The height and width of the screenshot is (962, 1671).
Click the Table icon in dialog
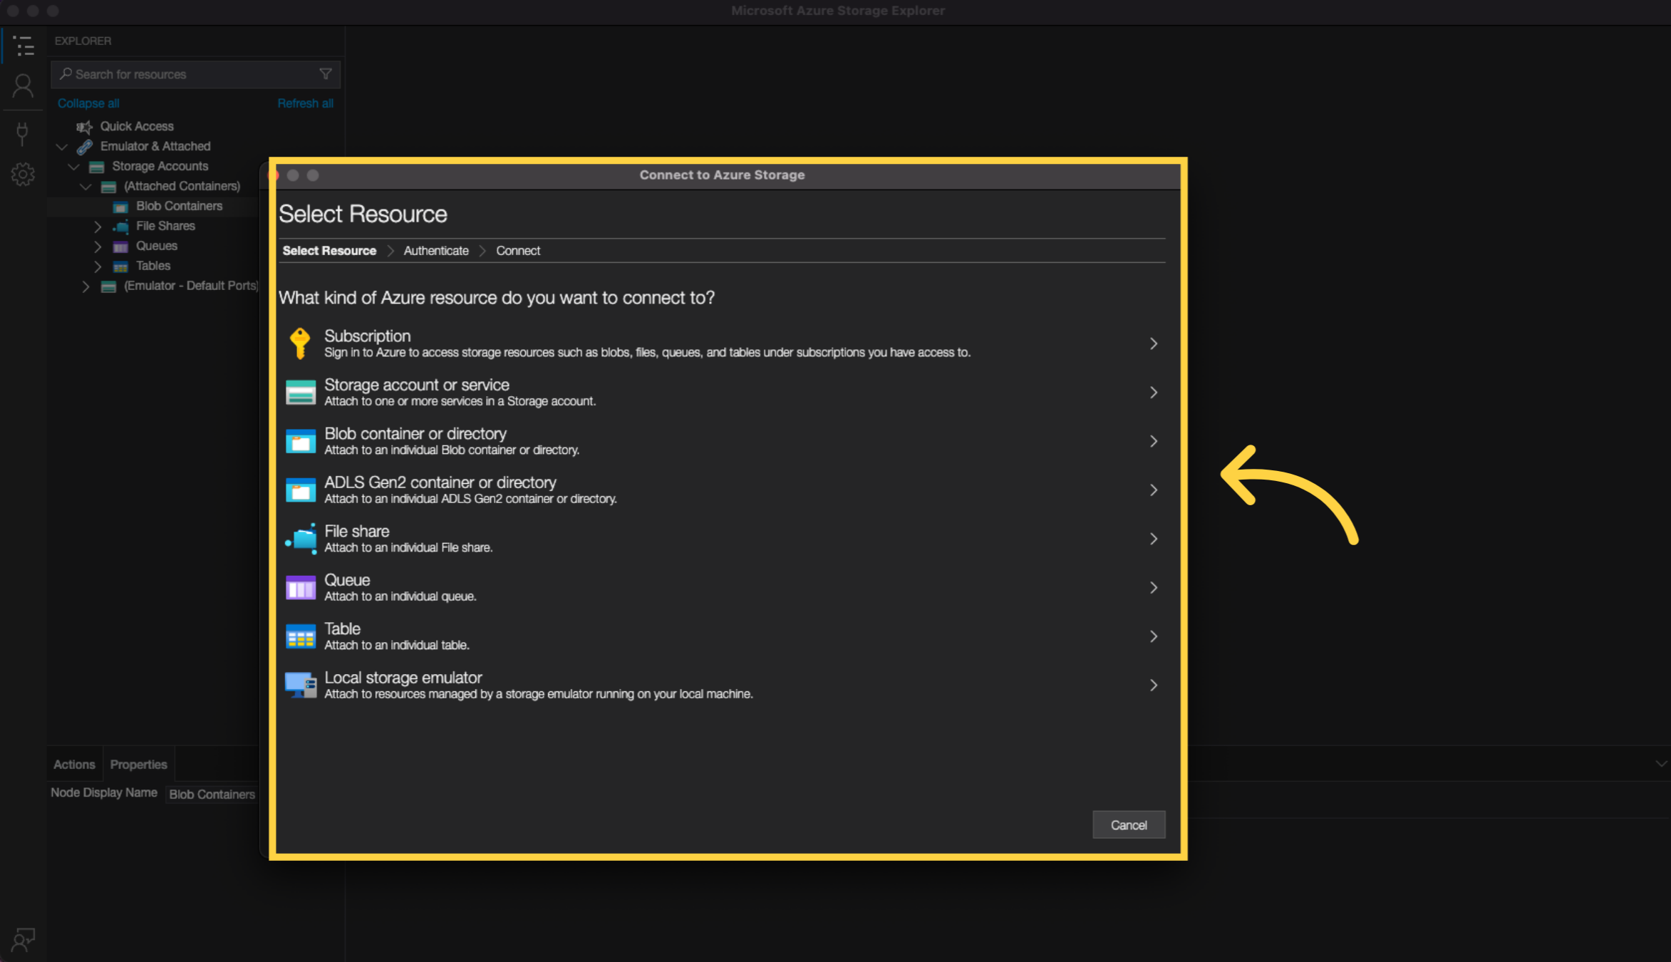pyautogui.click(x=301, y=636)
